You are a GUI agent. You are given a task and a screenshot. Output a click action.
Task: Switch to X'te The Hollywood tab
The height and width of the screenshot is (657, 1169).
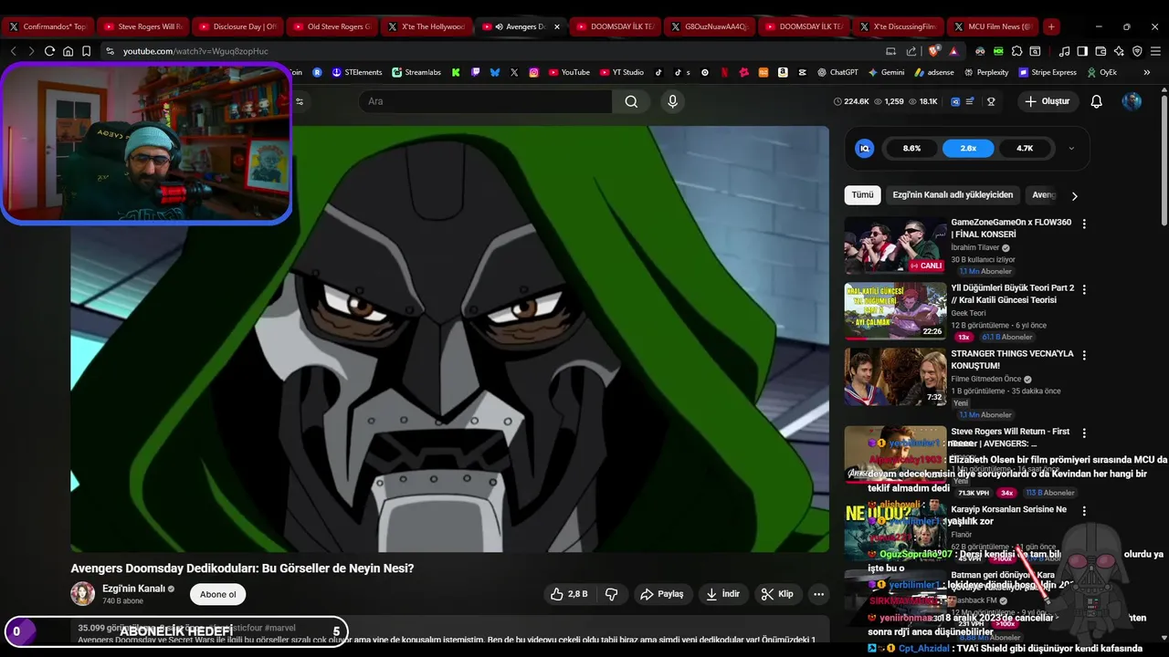[426, 26]
